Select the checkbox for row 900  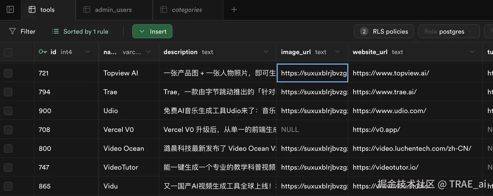(x=8, y=111)
